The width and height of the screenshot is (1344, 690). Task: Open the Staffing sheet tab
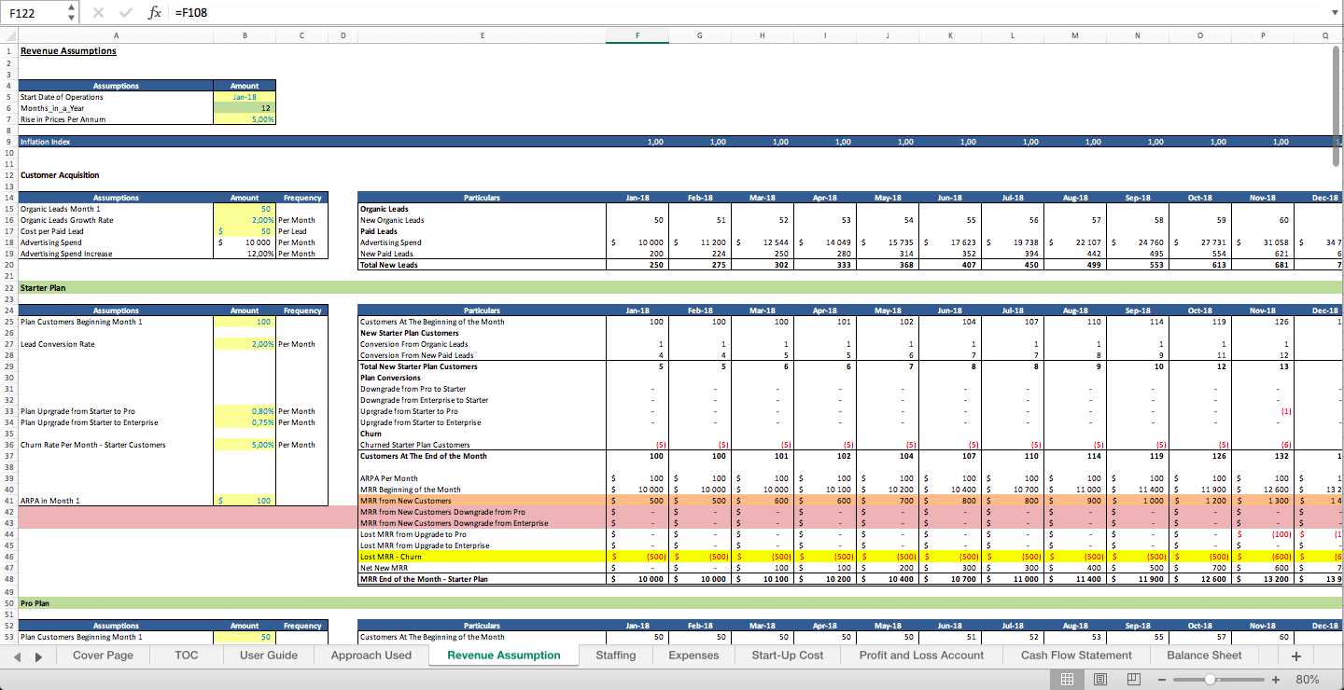[x=616, y=655]
